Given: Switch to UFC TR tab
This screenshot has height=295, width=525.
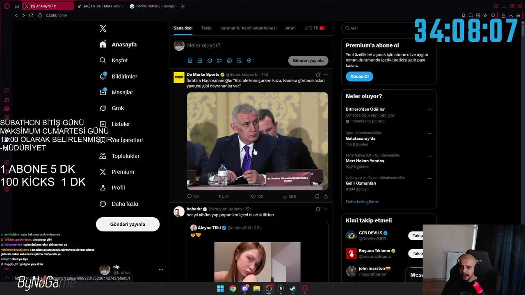Looking at the screenshot, I should click(314, 28).
